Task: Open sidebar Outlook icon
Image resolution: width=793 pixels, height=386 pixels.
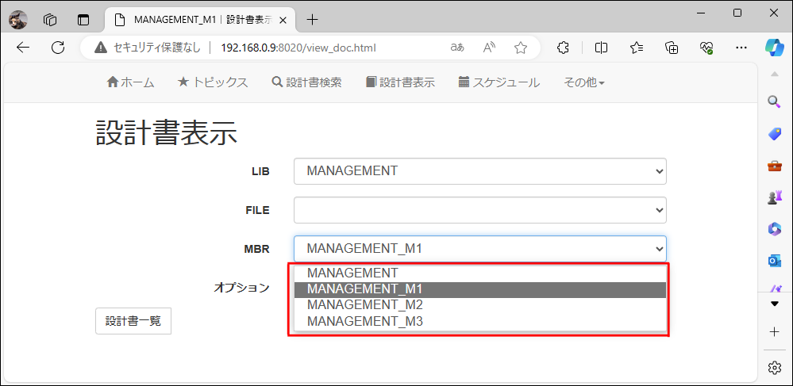Action: coord(774,261)
